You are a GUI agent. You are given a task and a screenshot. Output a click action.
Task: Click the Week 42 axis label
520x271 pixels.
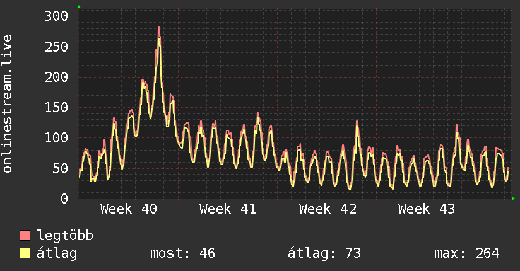tap(328, 209)
